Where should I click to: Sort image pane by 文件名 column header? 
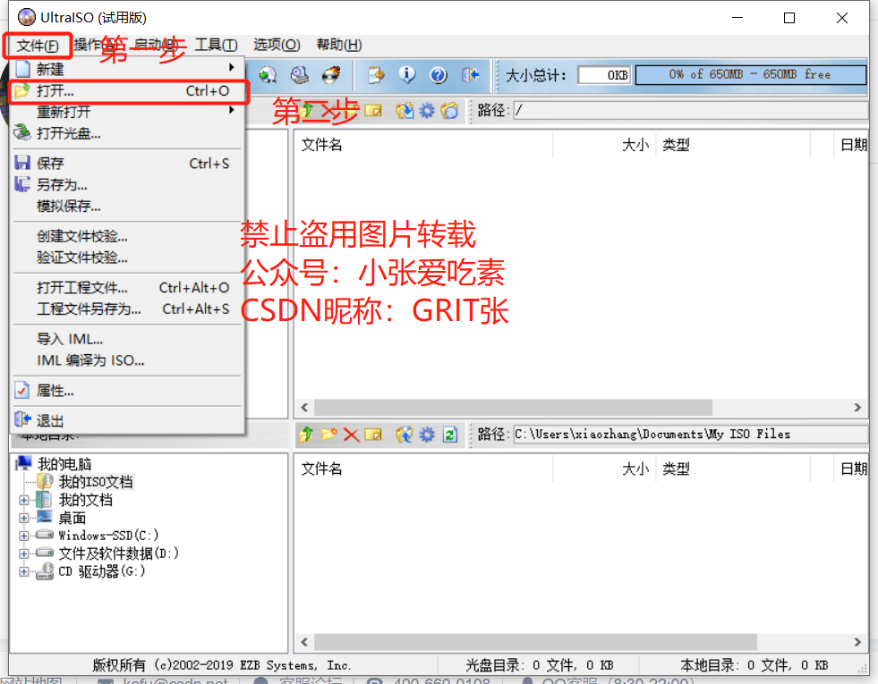click(x=423, y=145)
